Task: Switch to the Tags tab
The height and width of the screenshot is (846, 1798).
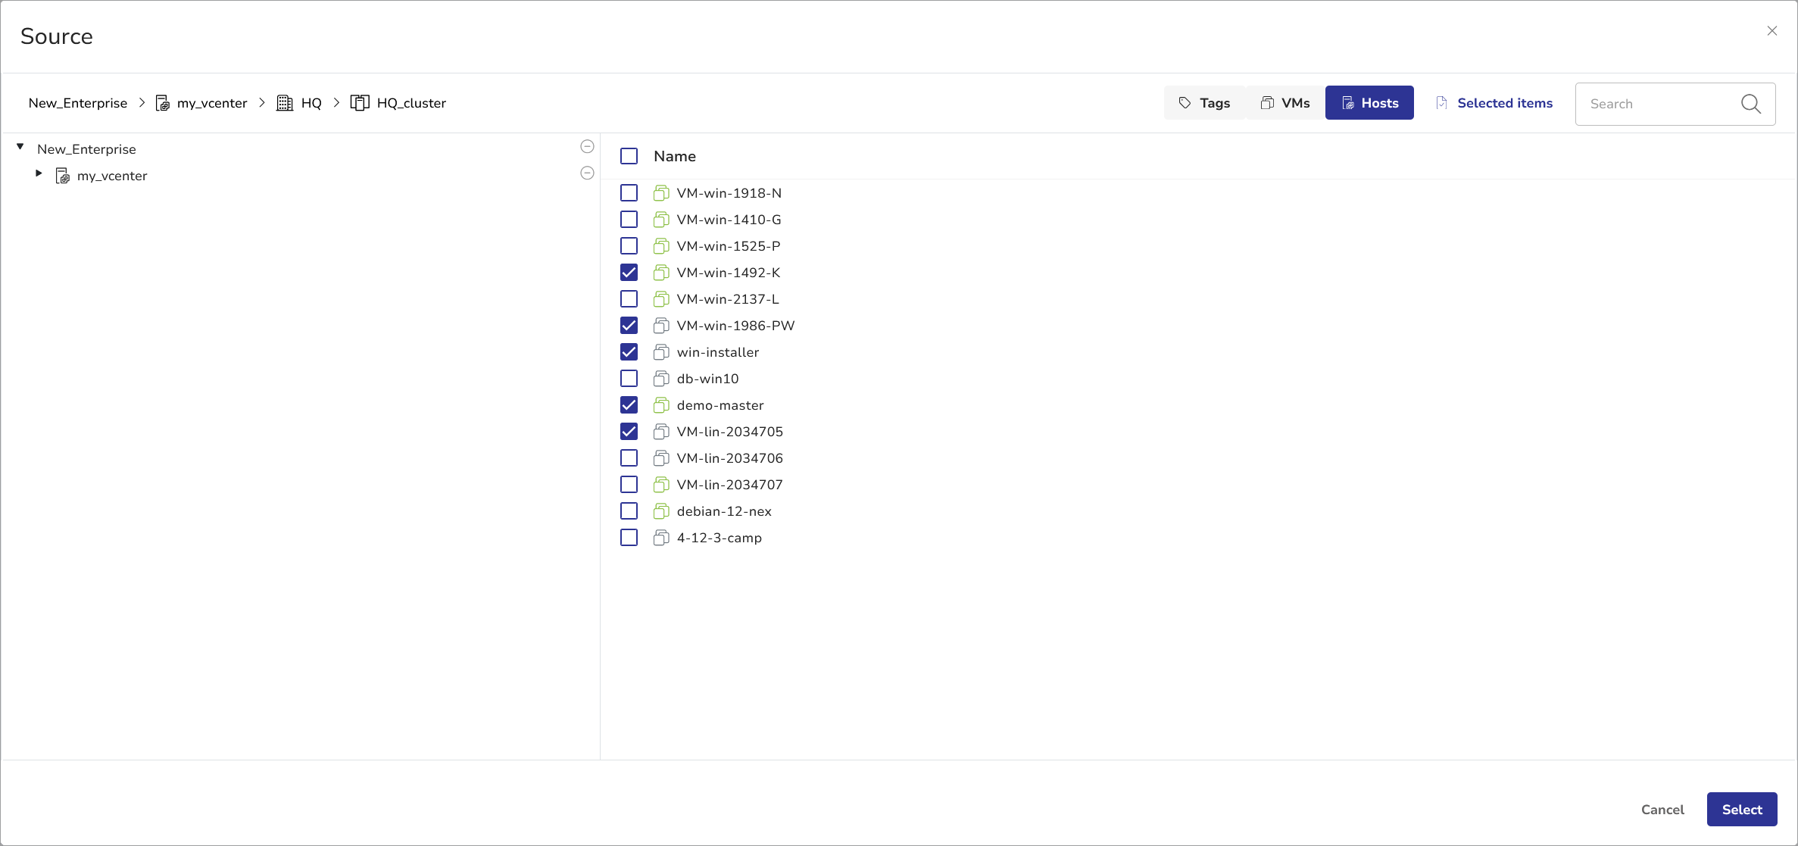Action: pyautogui.click(x=1204, y=103)
